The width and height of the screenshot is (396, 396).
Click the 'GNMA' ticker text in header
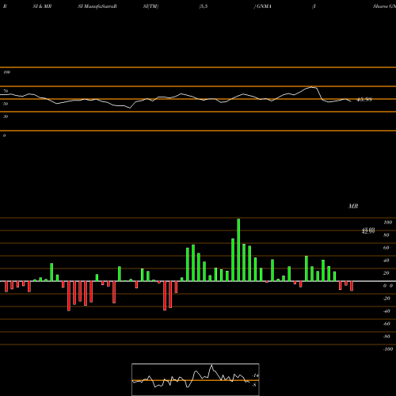point(264,6)
